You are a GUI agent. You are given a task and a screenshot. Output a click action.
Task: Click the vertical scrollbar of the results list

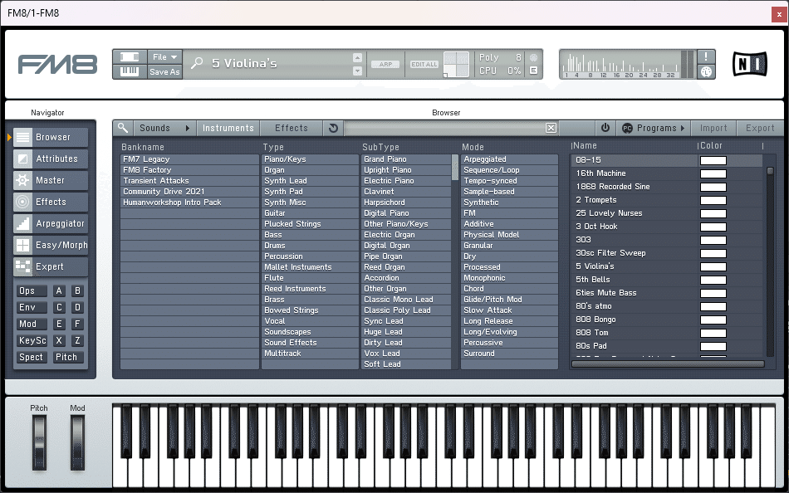tap(770, 261)
